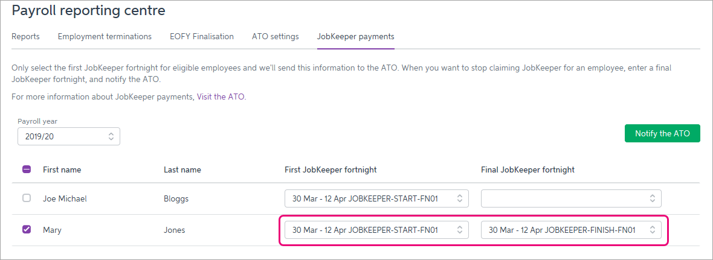The image size is (713, 260).
Task: Toggle the select-all employees checkbox
Action: (x=27, y=170)
